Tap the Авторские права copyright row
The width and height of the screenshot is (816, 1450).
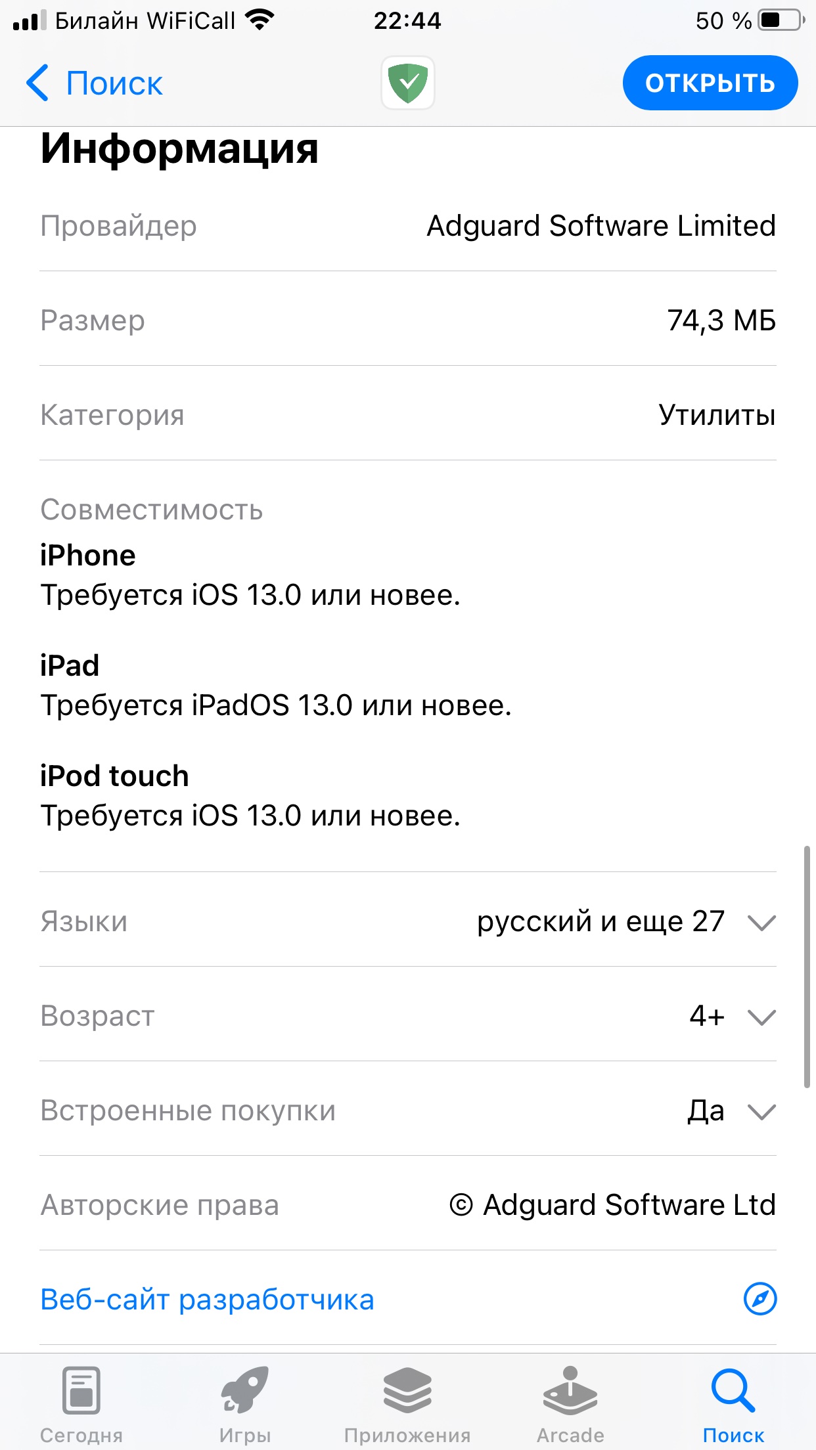[407, 1205]
